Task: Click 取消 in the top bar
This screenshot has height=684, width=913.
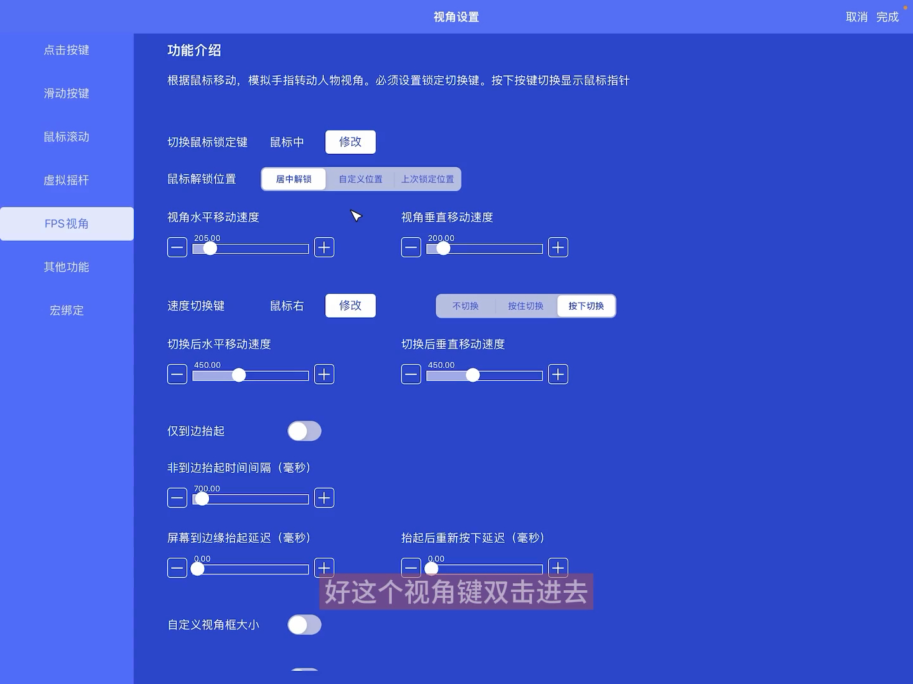Action: [857, 17]
